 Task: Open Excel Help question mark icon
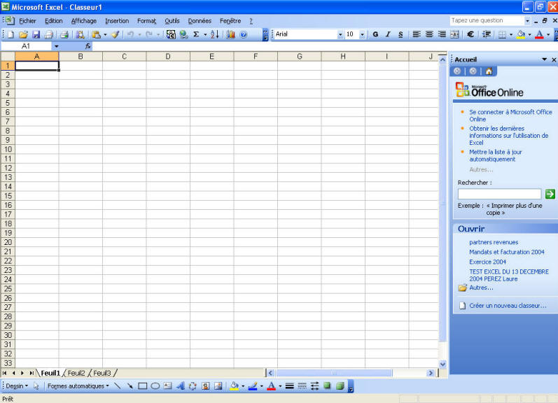point(244,34)
